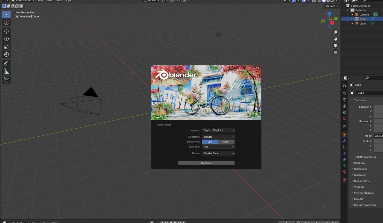
Task: Expand the Collections panel
Action: [x=366, y=169]
